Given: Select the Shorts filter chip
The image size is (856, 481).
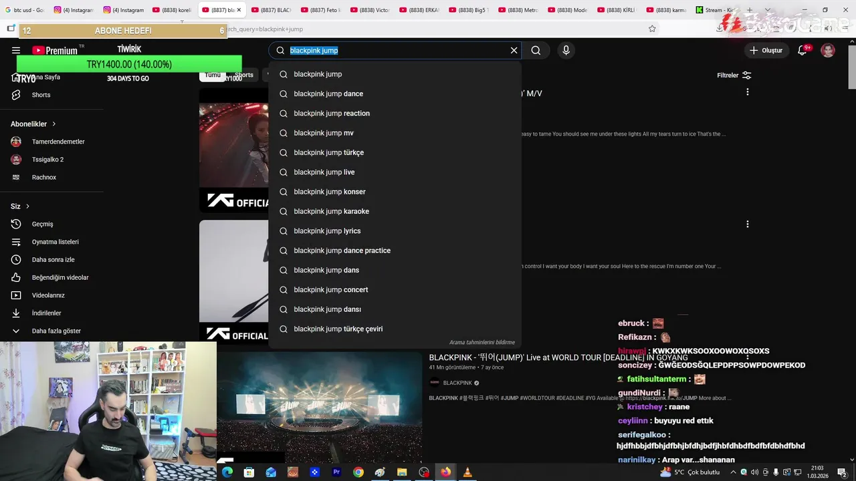Looking at the screenshot, I should point(244,75).
